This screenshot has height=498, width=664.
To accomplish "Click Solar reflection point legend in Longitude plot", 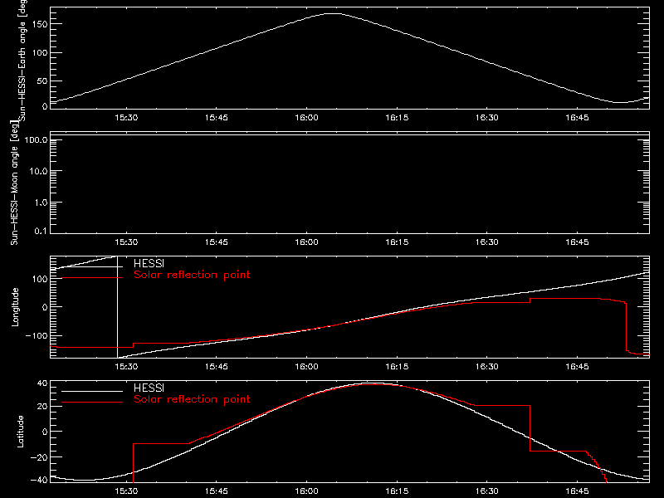I will pyautogui.click(x=192, y=275).
